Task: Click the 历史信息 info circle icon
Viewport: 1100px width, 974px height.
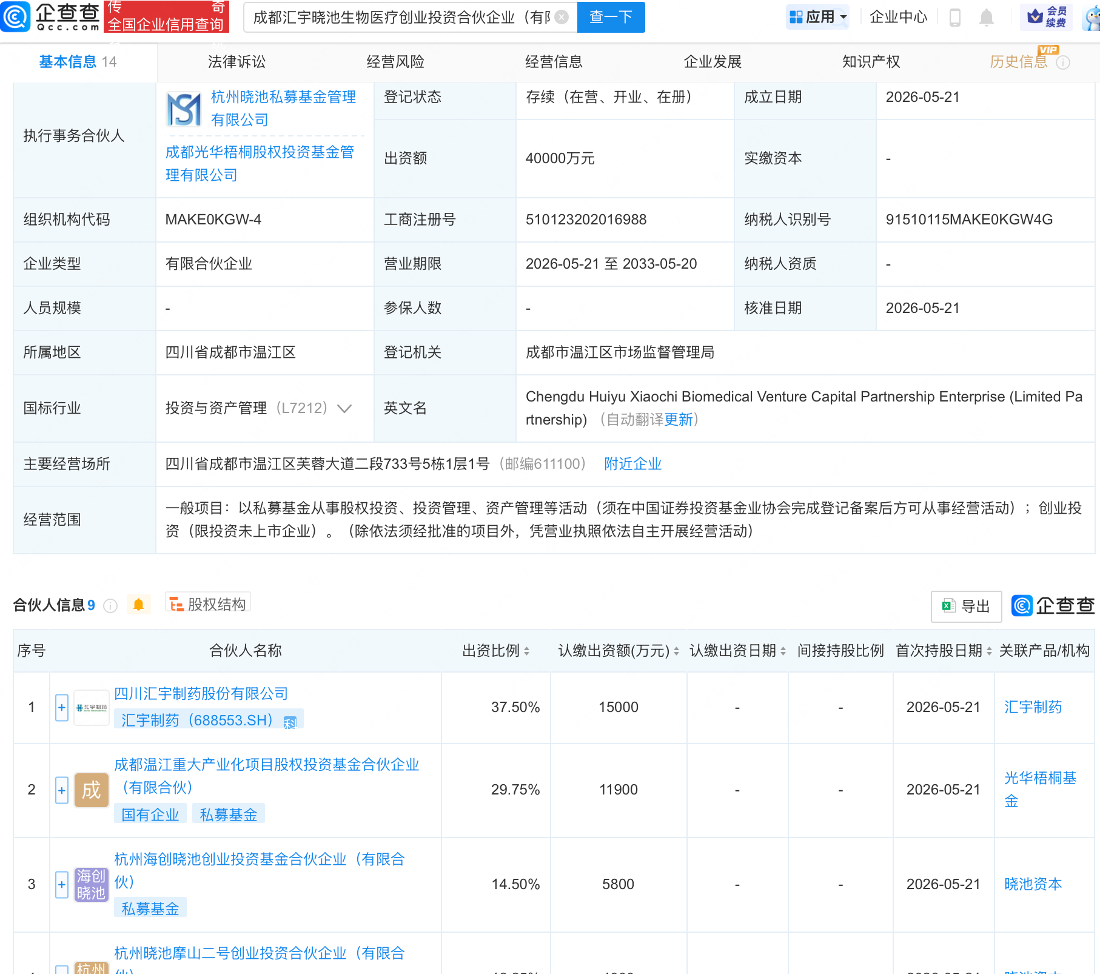Action: (1063, 62)
